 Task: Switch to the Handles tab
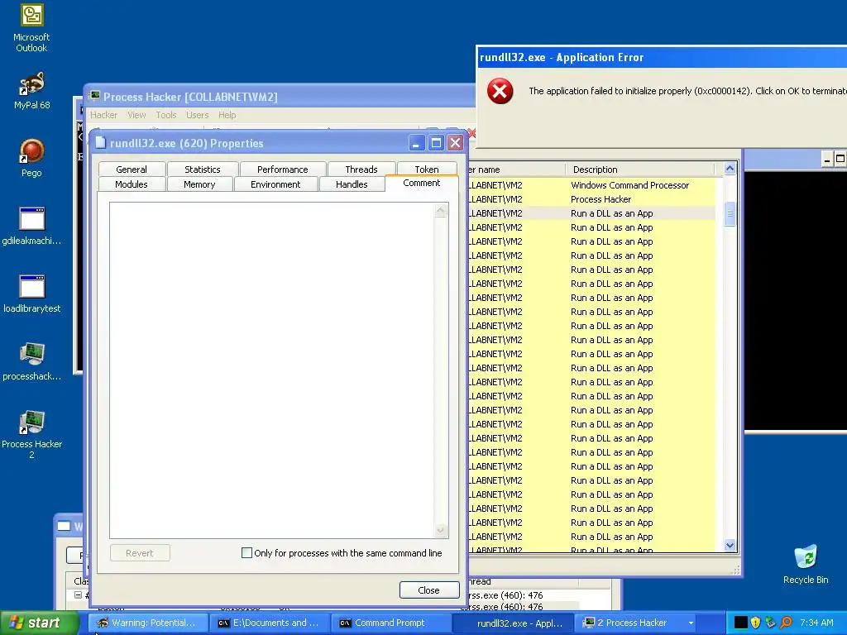352,184
